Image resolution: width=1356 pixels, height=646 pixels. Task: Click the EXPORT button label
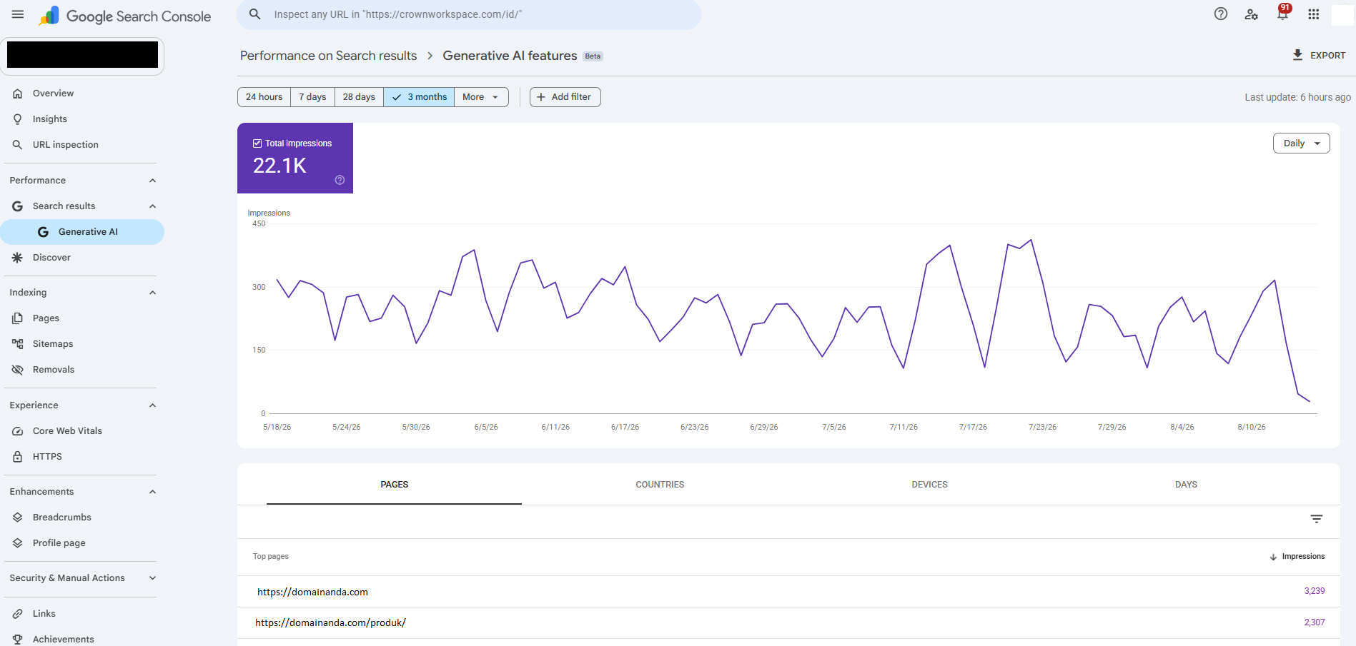pyautogui.click(x=1327, y=56)
